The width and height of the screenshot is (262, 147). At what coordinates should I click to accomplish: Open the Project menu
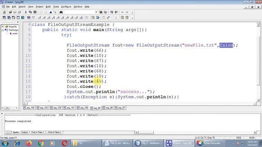[39, 7]
